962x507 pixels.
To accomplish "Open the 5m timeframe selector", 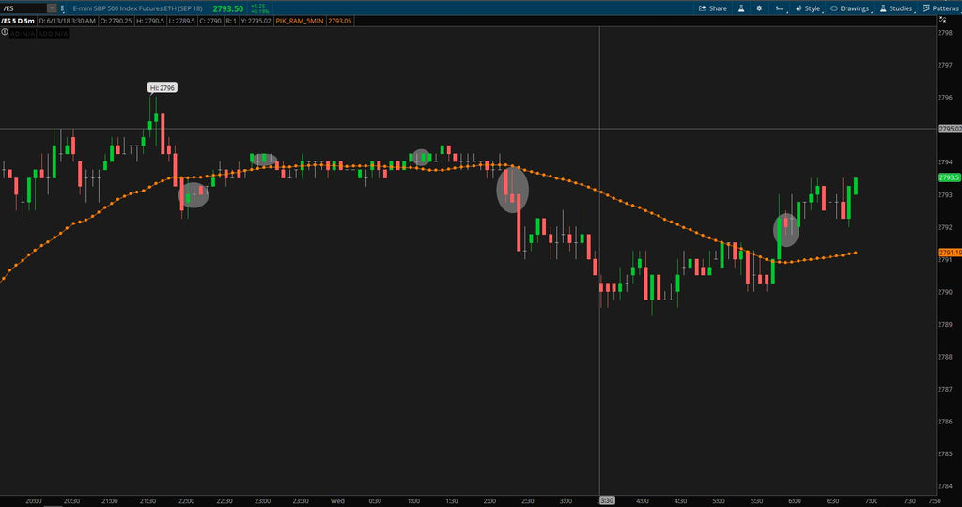I will (x=781, y=8).
